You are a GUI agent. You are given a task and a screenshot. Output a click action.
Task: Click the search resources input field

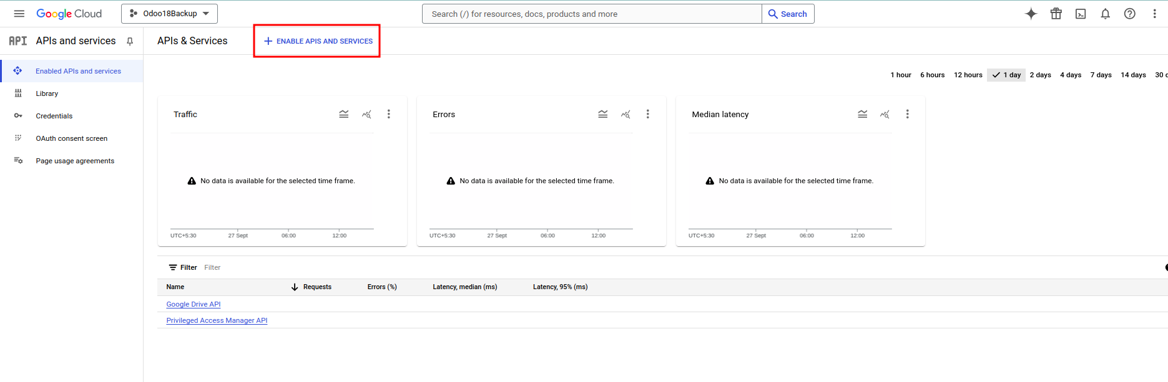(x=592, y=14)
